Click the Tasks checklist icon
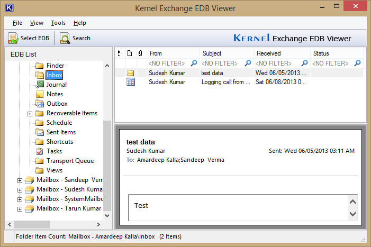 [x=40, y=151]
